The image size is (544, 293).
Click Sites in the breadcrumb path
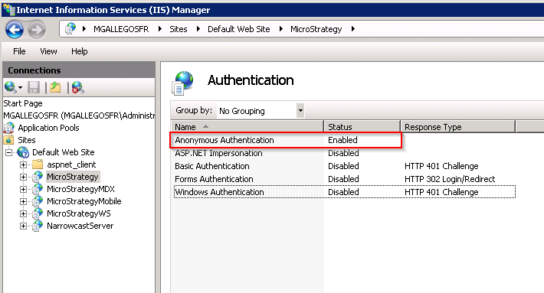tap(179, 29)
